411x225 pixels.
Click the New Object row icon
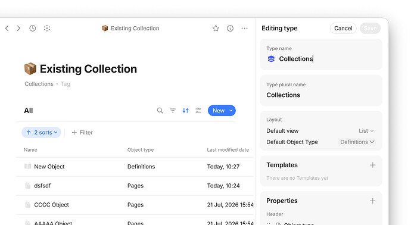point(27,166)
